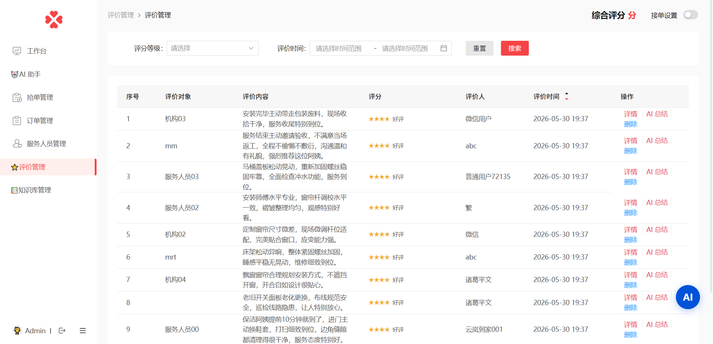Screen dimensions: 713x344
Task: Click star rating in 服务人员02 row
Action: point(379,208)
